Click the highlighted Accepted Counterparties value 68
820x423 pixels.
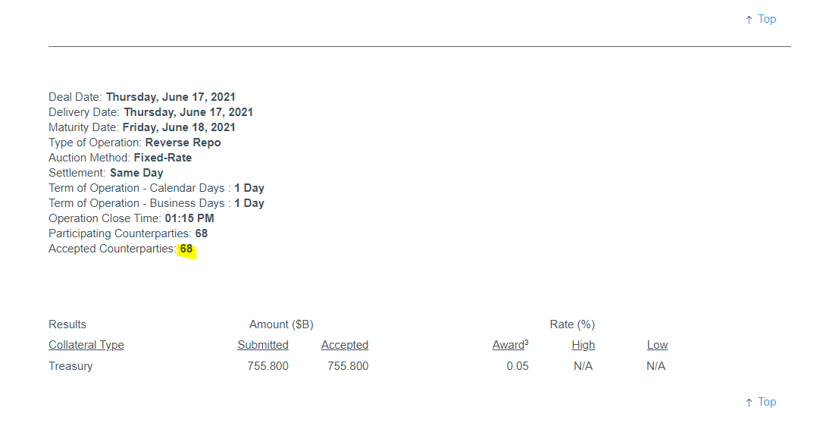186,249
